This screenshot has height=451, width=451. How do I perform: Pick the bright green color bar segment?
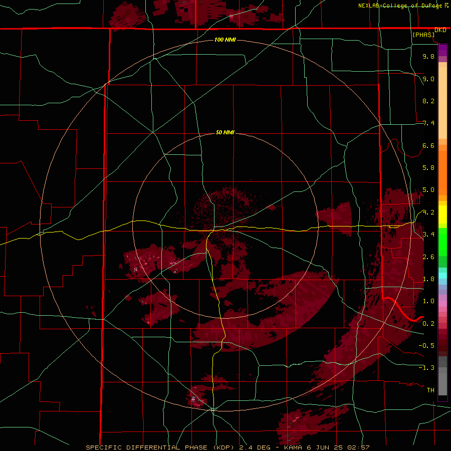442,242
